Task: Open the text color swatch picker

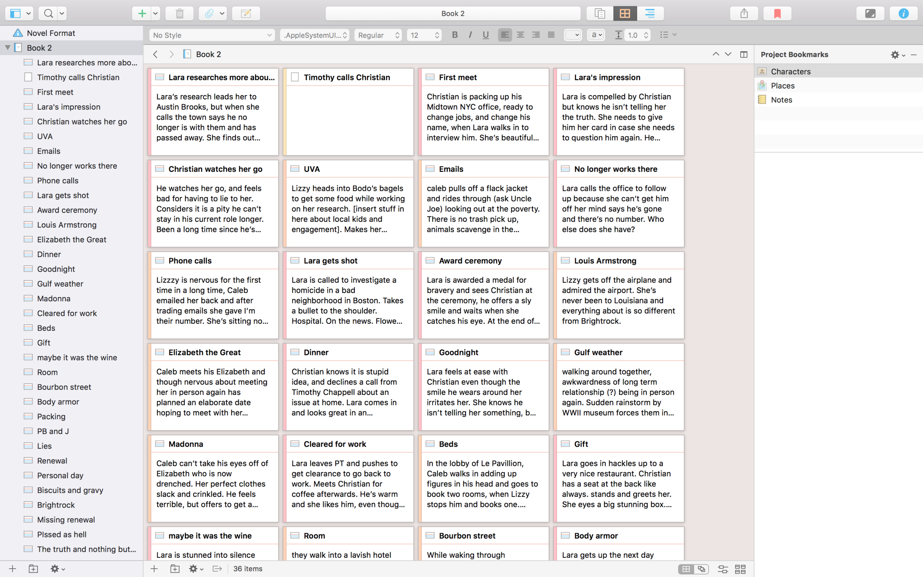Action: tap(572, 35)
